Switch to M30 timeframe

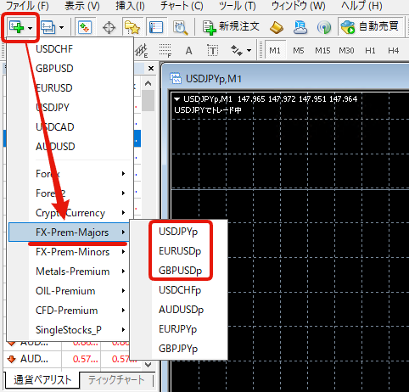click(346, 51)
